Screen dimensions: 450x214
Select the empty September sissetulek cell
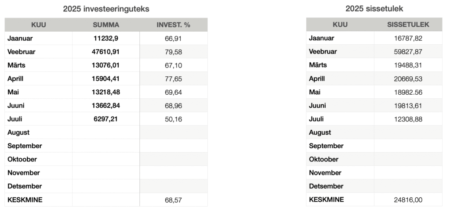[408, 146]
